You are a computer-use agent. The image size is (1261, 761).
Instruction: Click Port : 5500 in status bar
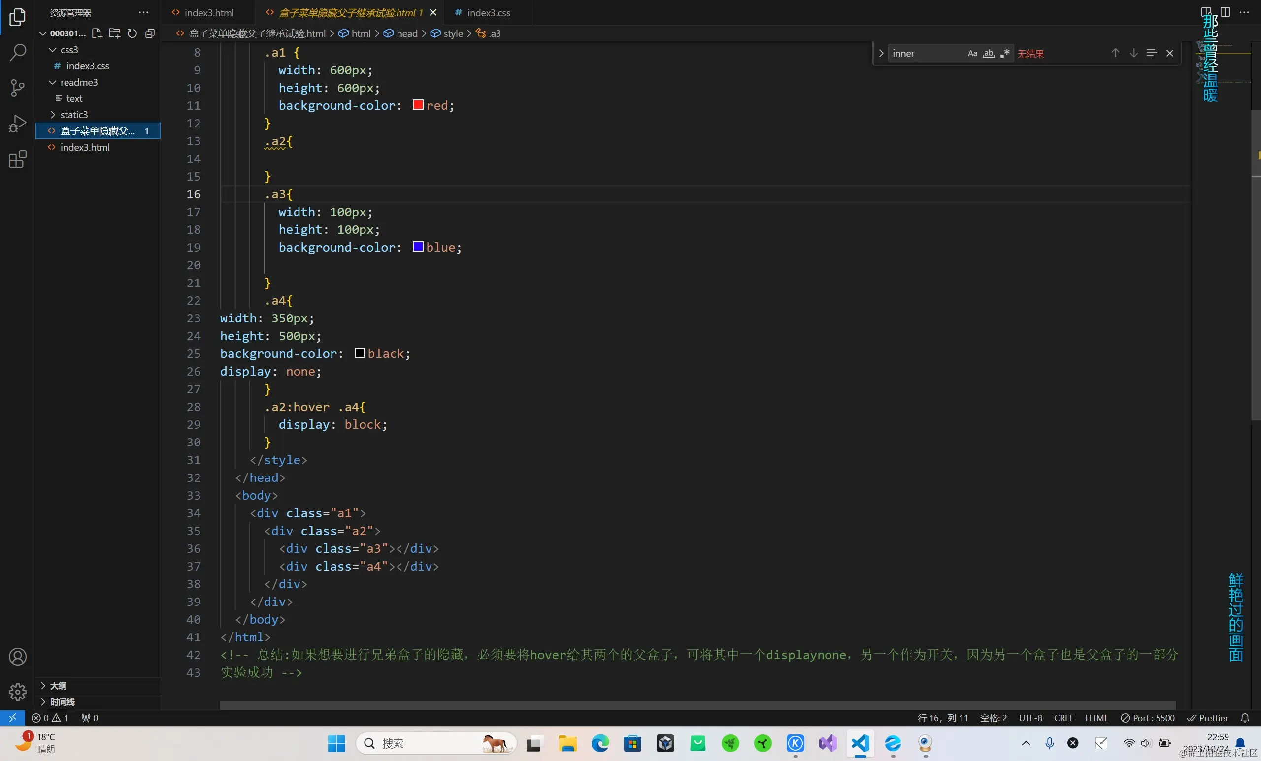[x=1147, y=718]
